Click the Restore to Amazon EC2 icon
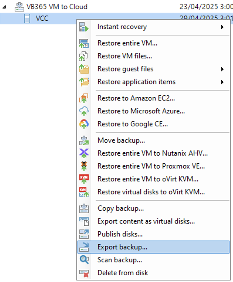Viewport: 233px width, 282px height. (84, 98)
